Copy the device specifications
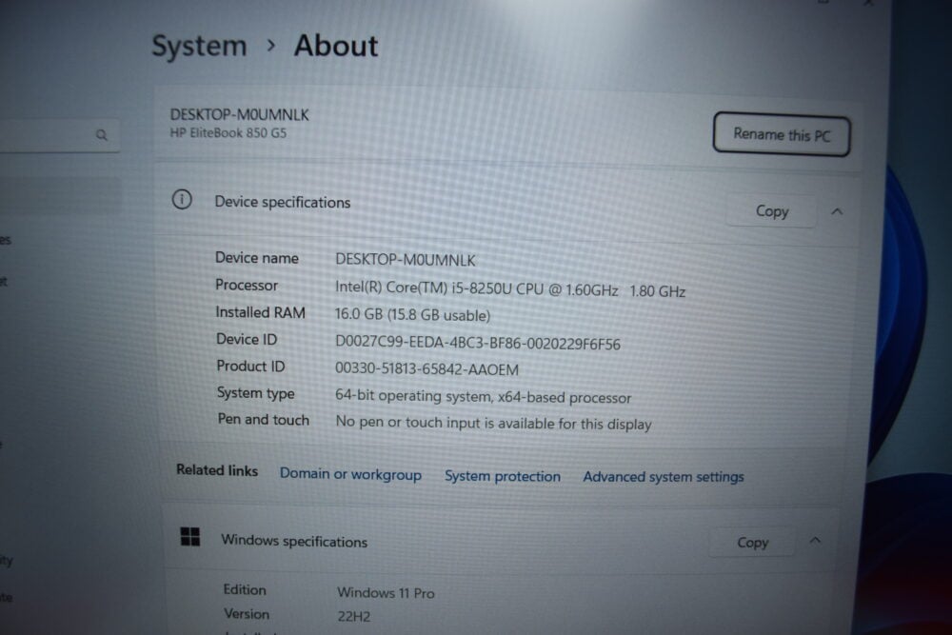Viewport: 952px width, 635px height. click(772, 211)
